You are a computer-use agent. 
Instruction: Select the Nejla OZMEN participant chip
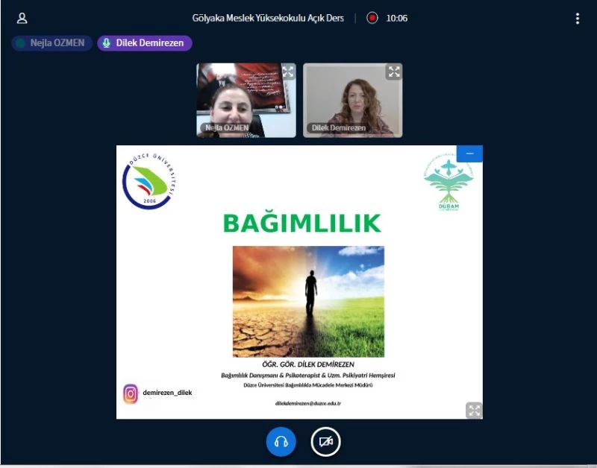50,43
